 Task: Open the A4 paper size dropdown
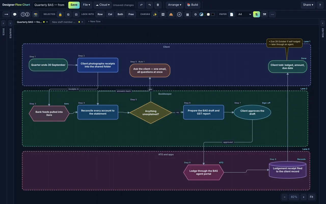coord(244,14)
